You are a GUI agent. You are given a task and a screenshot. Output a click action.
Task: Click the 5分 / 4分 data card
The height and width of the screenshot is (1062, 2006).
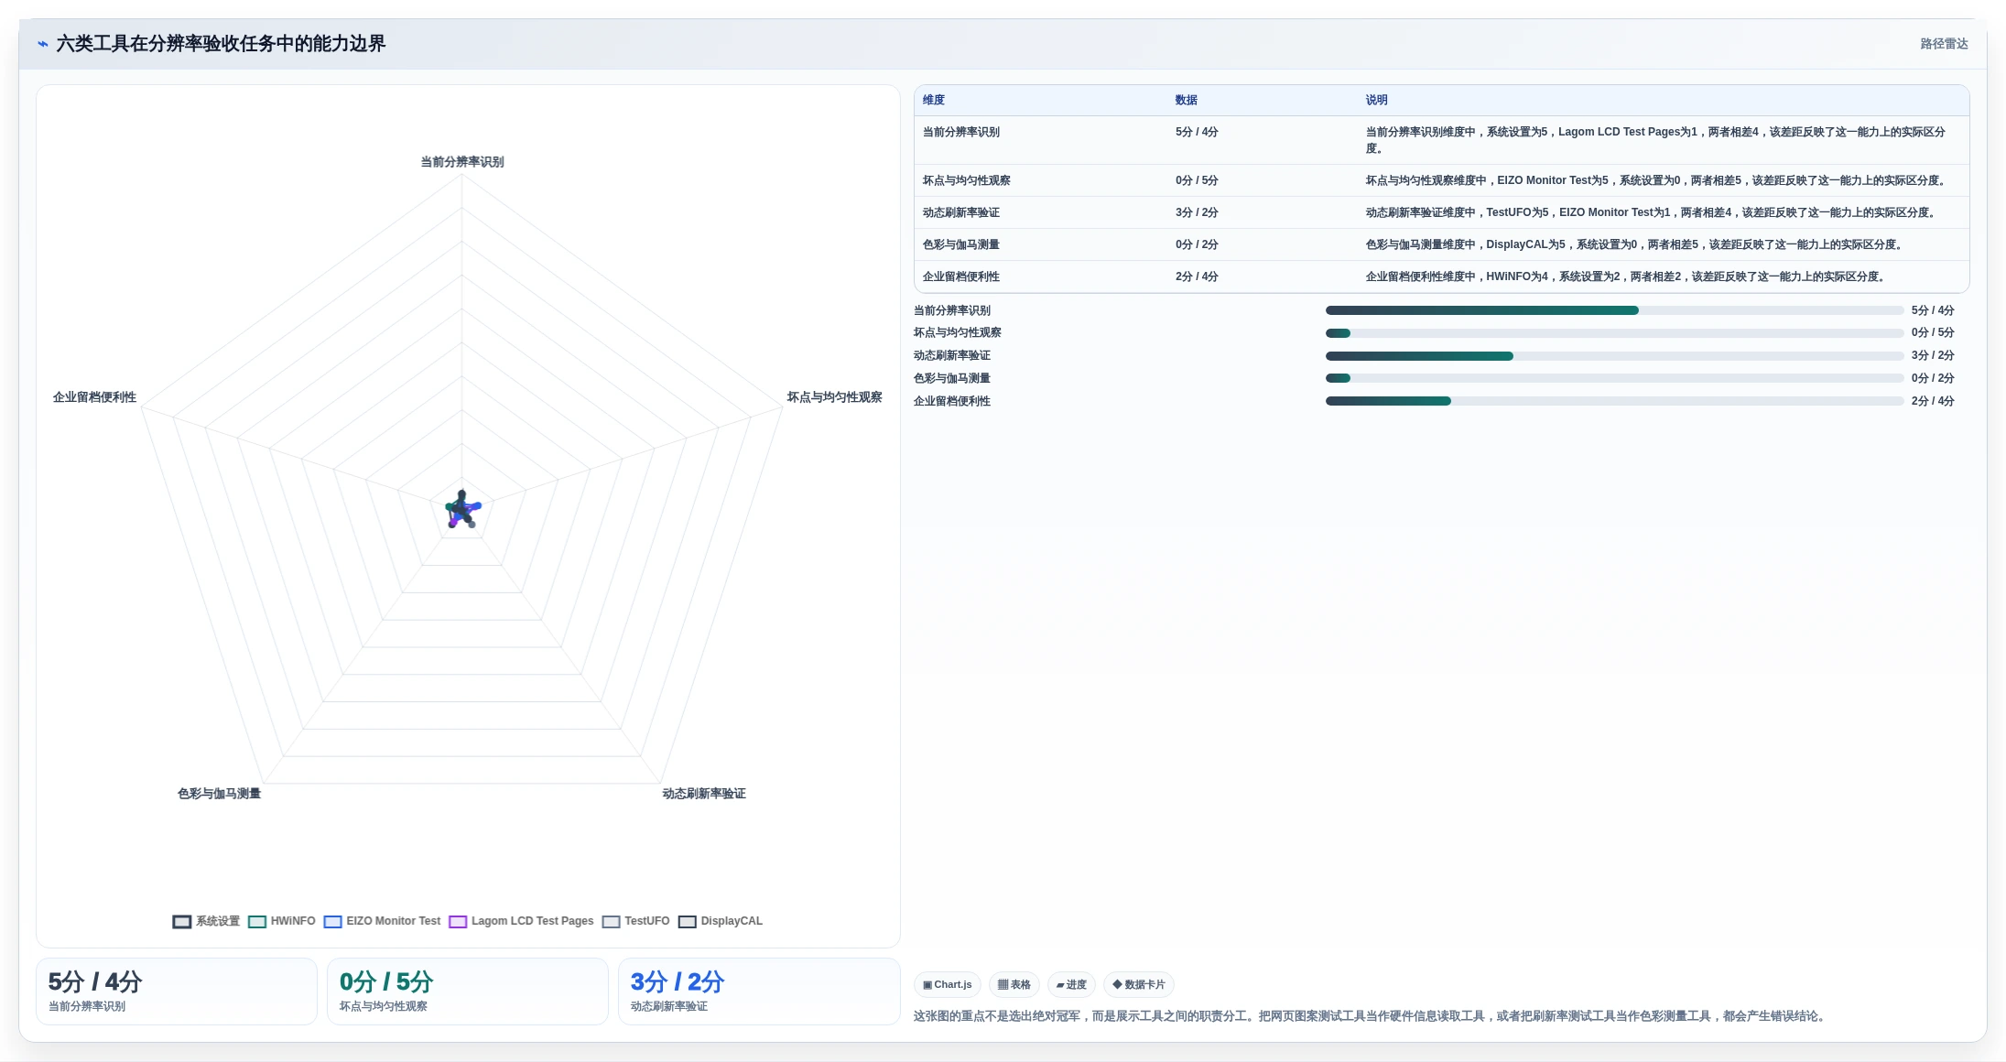tap(177, 992)
